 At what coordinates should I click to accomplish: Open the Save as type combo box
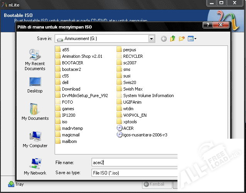point(134,173)
